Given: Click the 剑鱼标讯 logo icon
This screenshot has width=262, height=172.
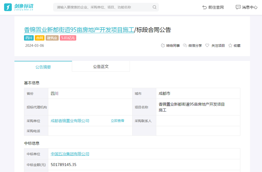Looking at the screenshot, I should click(8, 7).
